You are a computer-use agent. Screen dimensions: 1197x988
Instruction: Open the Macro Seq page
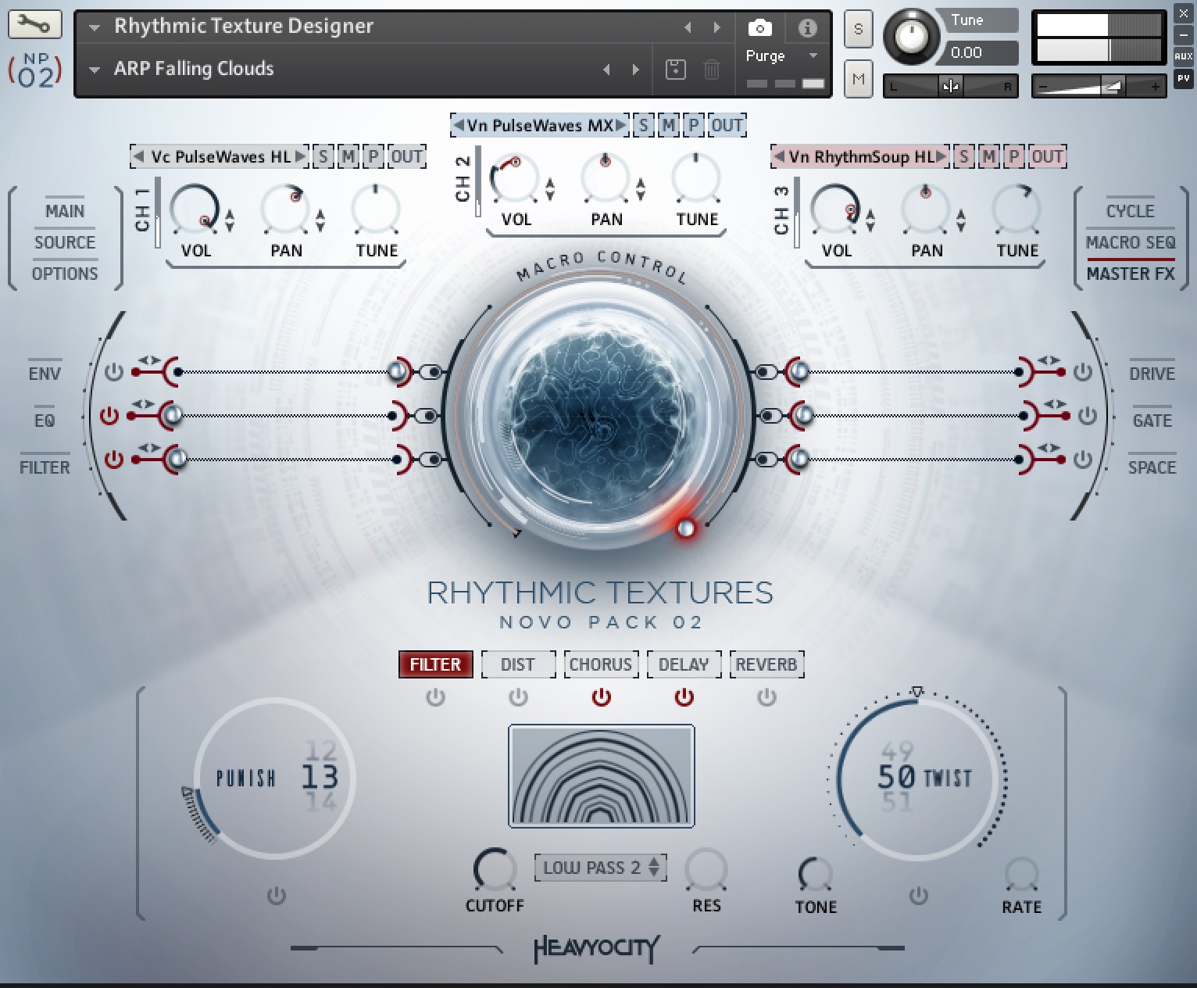1130,243
